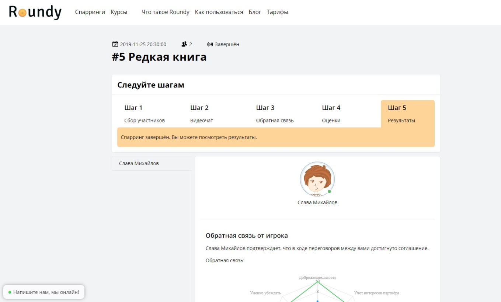The image size is (501, 302).
Task: Click the green online dot on avatar
Action: tap(329, 192)
